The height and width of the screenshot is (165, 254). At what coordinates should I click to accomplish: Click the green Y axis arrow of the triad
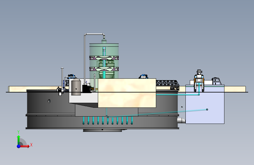click(19, 140)
